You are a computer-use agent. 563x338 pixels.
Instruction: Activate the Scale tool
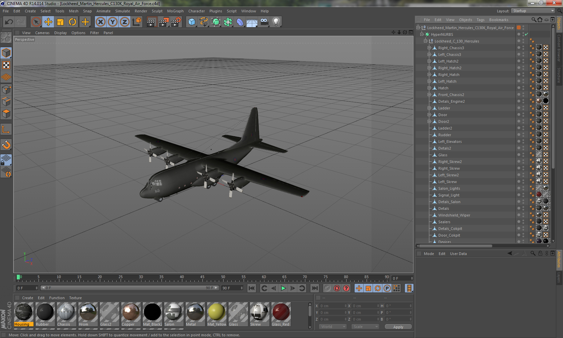(60, 22)
